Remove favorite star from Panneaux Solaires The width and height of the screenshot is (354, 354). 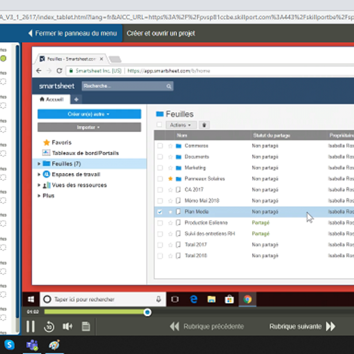[170, 179]
